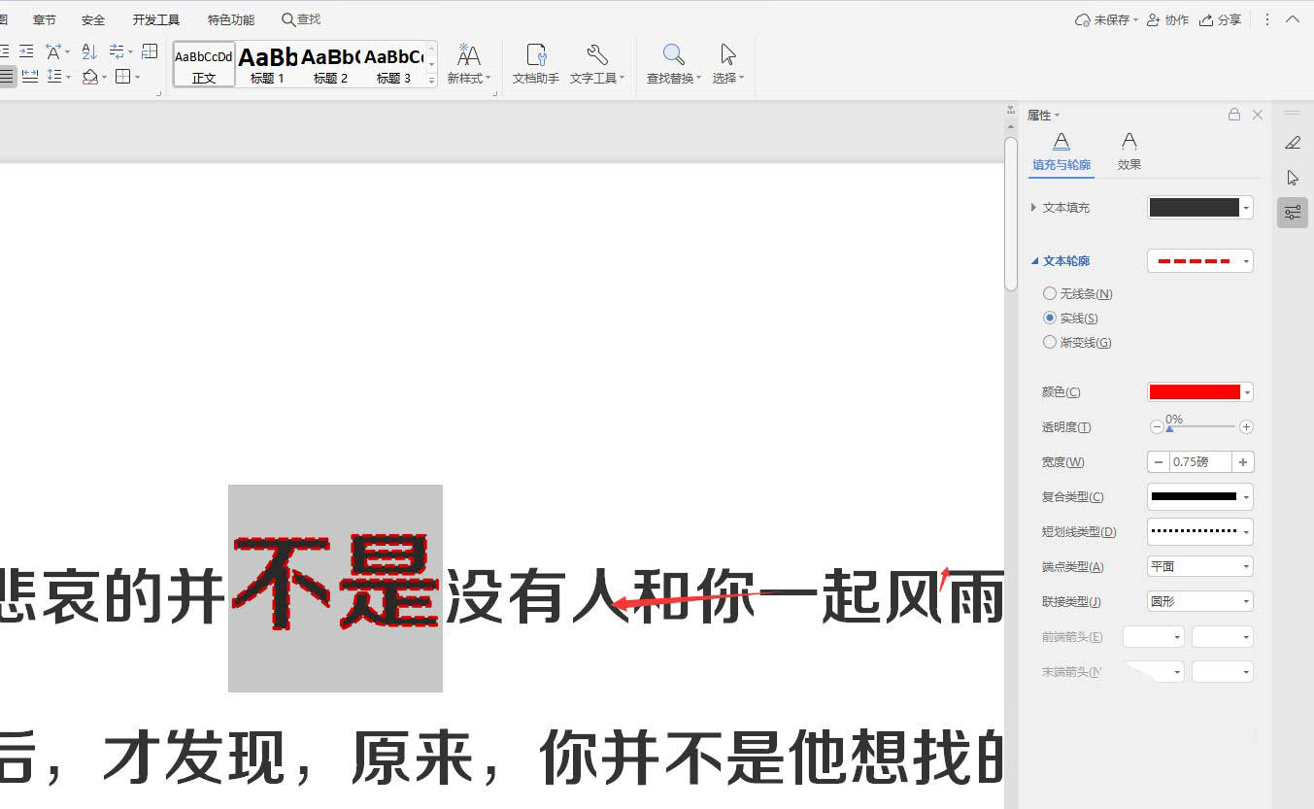Launch the 文档助手 document assistant
1314x809 pixels.
pos(534,65)
